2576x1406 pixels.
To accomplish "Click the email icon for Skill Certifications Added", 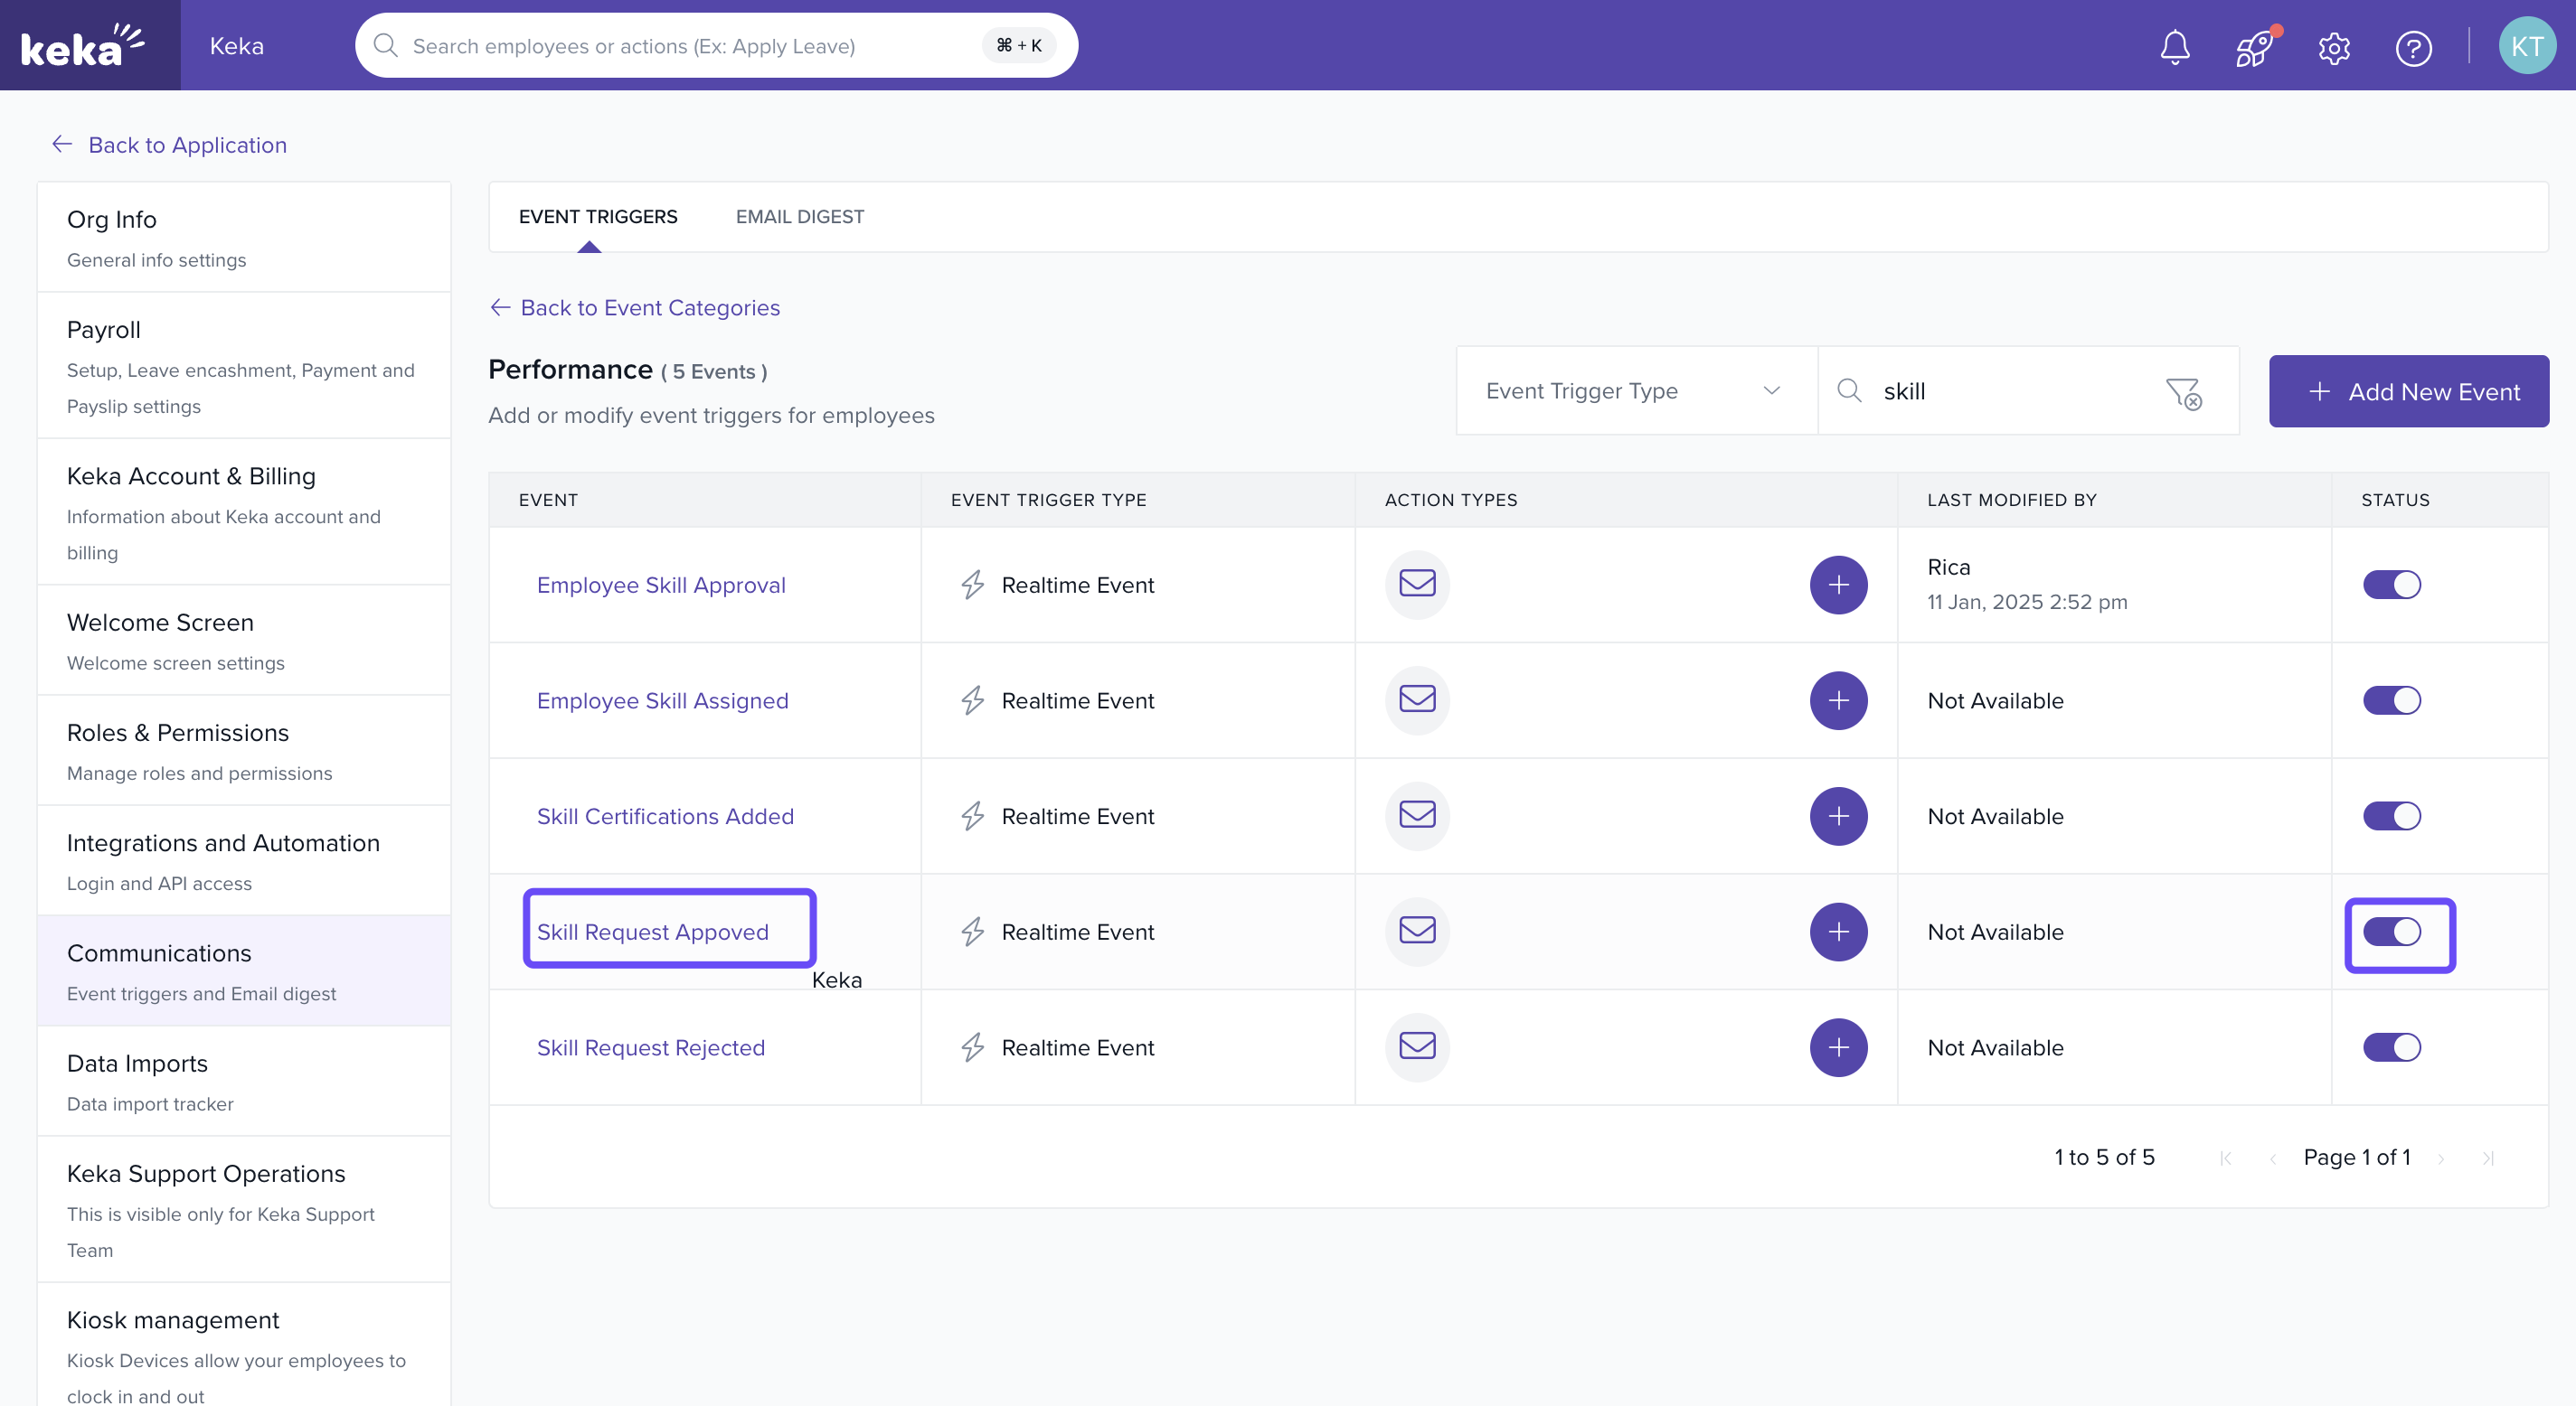I will click(1417, 815).
